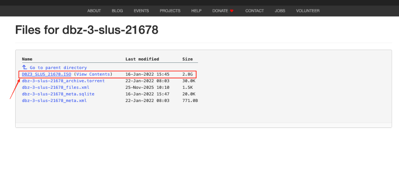Image resolution: width=399 pixels, height=178 pixels.
Task: Click the 1.5K size value
Action: point(187,87)
